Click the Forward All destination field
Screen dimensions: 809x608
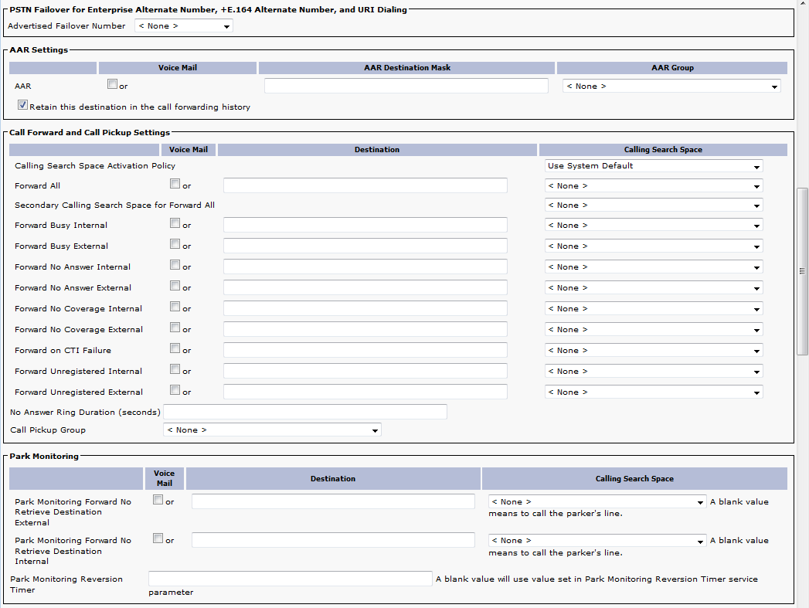point(365,185)
